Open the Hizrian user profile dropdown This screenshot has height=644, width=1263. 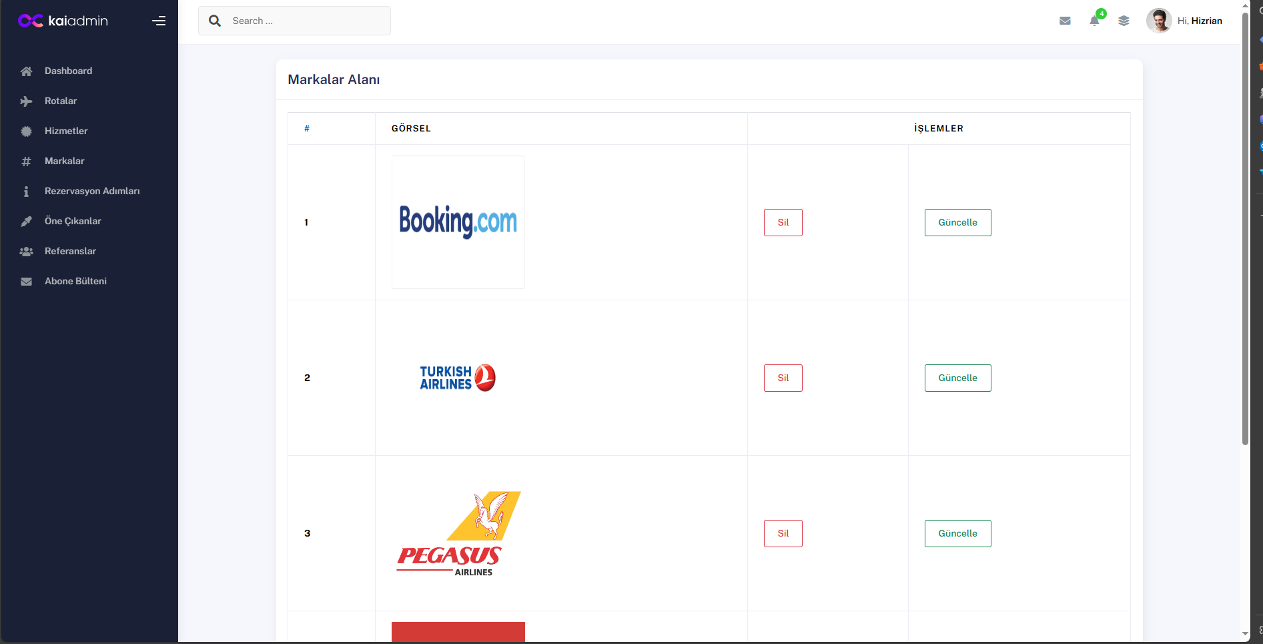1185,21
